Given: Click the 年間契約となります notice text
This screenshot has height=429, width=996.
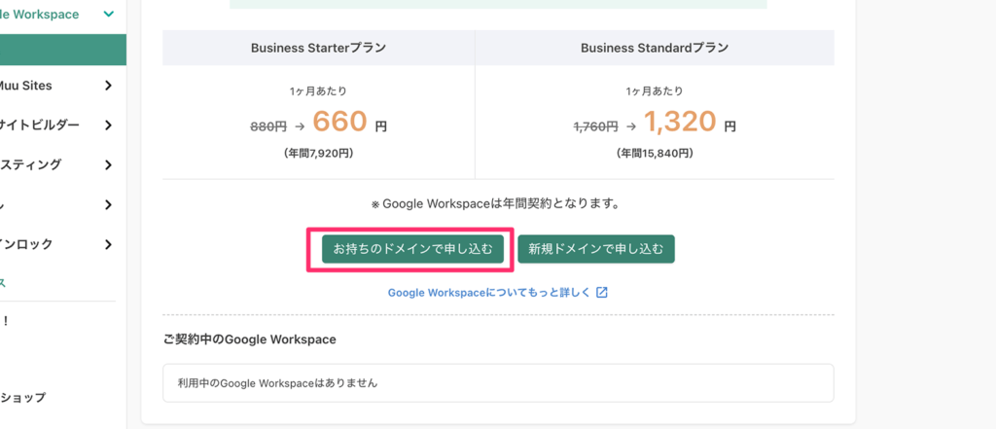Looking at the screenshot, I should (x=495, y=204).
